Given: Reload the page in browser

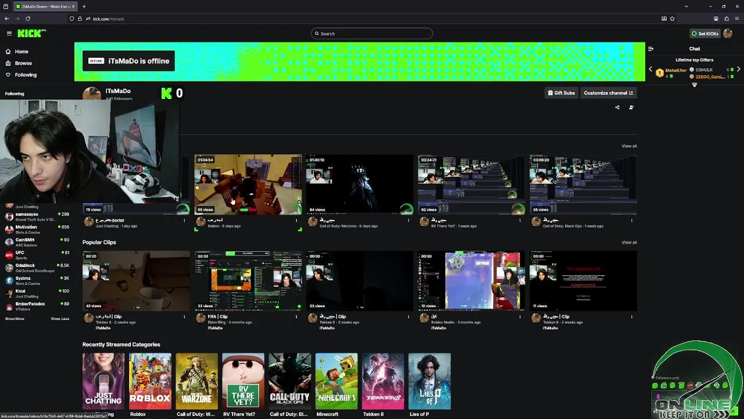Looking at the screenshot, I should (27, 19).
